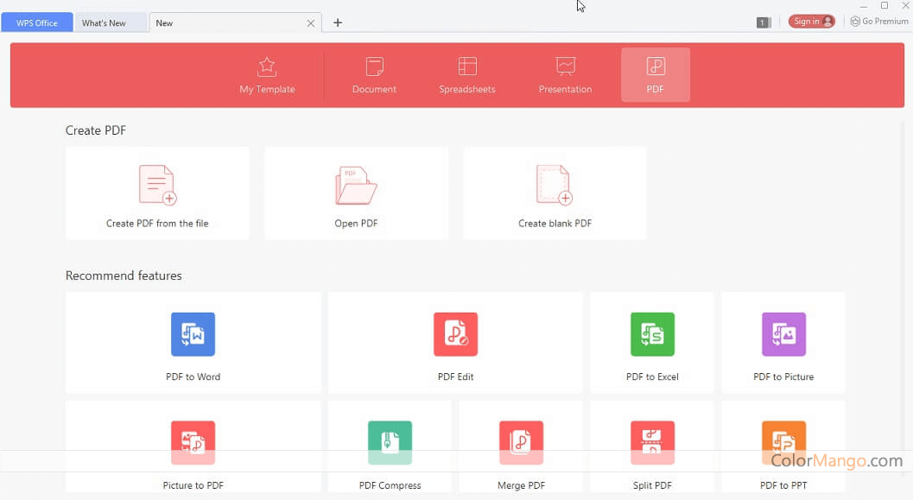
Task: Open the PDF Edit tool
Action: (x=455, y=334)
